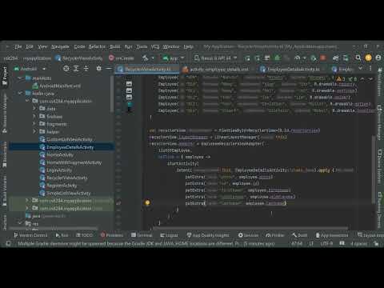Click the Attach Debugger to Android Process icon
384x288 pixels.
coord(314,58)
